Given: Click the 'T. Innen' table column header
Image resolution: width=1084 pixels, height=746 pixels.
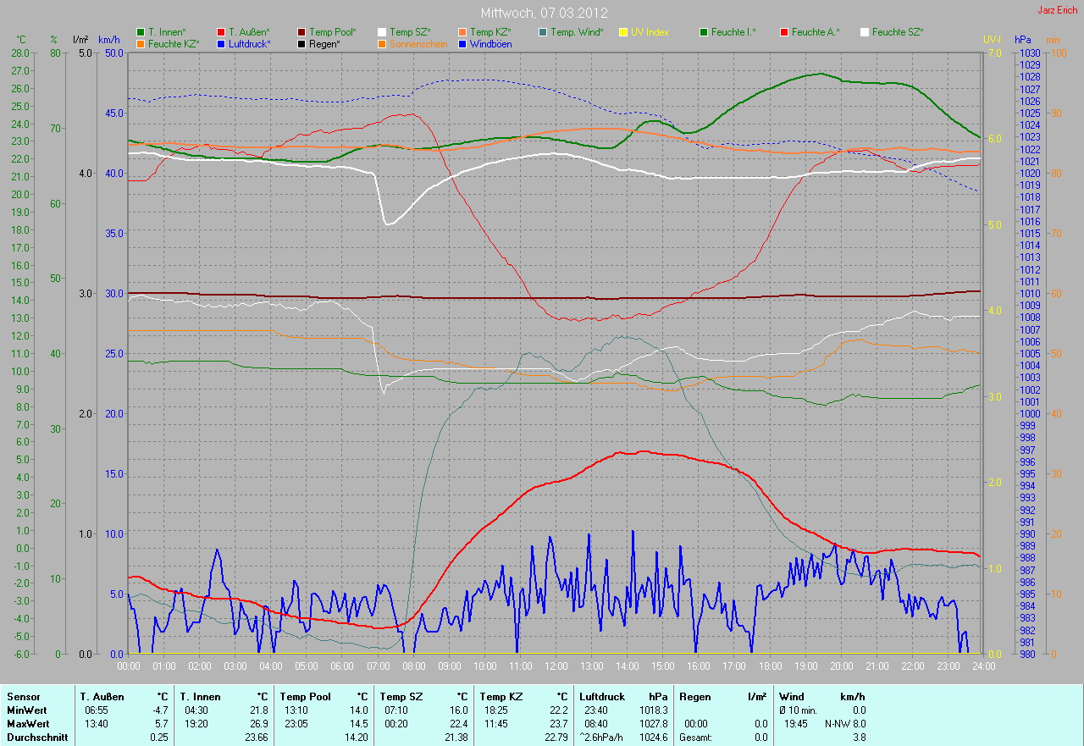Looking at the screenshot, I should (200, 697).
